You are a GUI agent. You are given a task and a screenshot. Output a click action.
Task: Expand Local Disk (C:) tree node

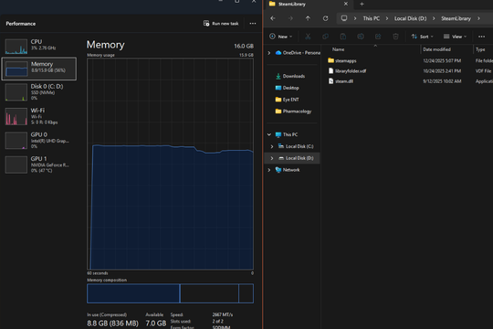point(272,146)
